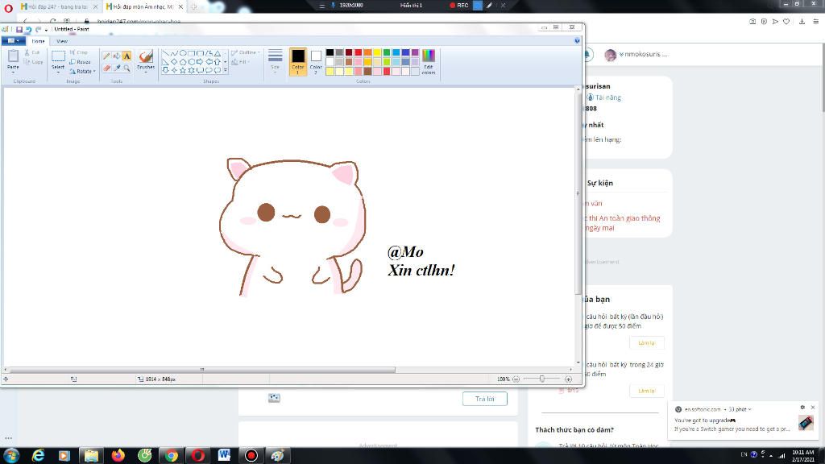This screenshot has height=464, width=825.
Task: Choose the five-point star shape
Action: pyautogui.click(x=183, y=70)
